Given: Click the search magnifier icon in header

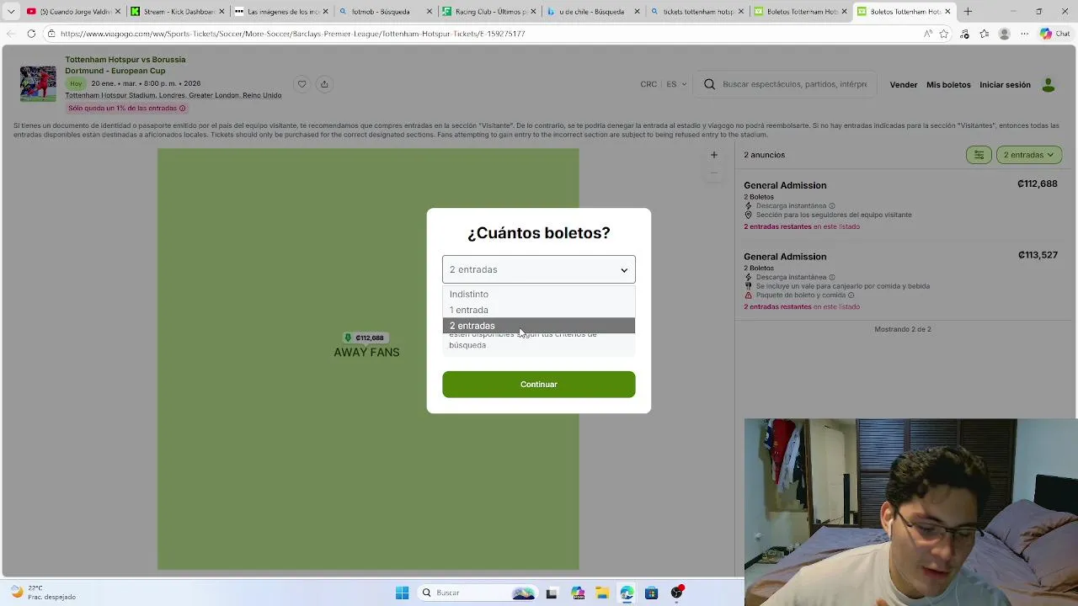Looking at the screenshot, I should tap(709, 84).
